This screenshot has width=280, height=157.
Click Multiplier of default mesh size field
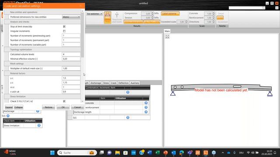pyautogui.click(x=71, y=68)
